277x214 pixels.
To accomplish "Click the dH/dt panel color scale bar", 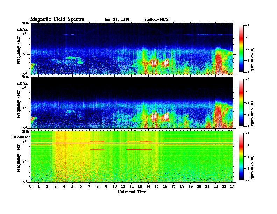I will pos(241,49).
